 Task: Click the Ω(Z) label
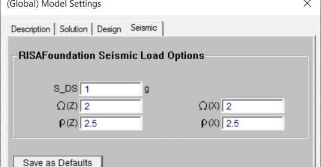(x=68, y=106)
